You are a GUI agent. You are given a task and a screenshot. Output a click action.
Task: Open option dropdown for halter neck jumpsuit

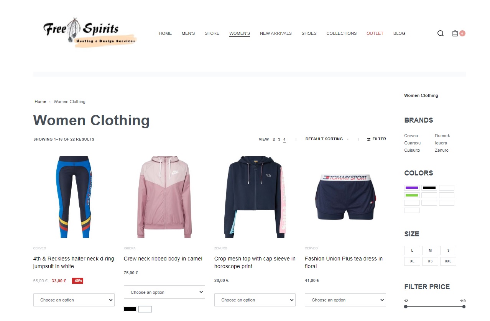(74, 300)
